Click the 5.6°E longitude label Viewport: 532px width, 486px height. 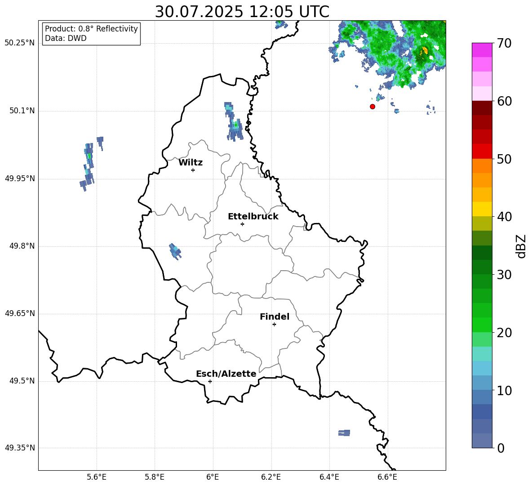point(97,477)
